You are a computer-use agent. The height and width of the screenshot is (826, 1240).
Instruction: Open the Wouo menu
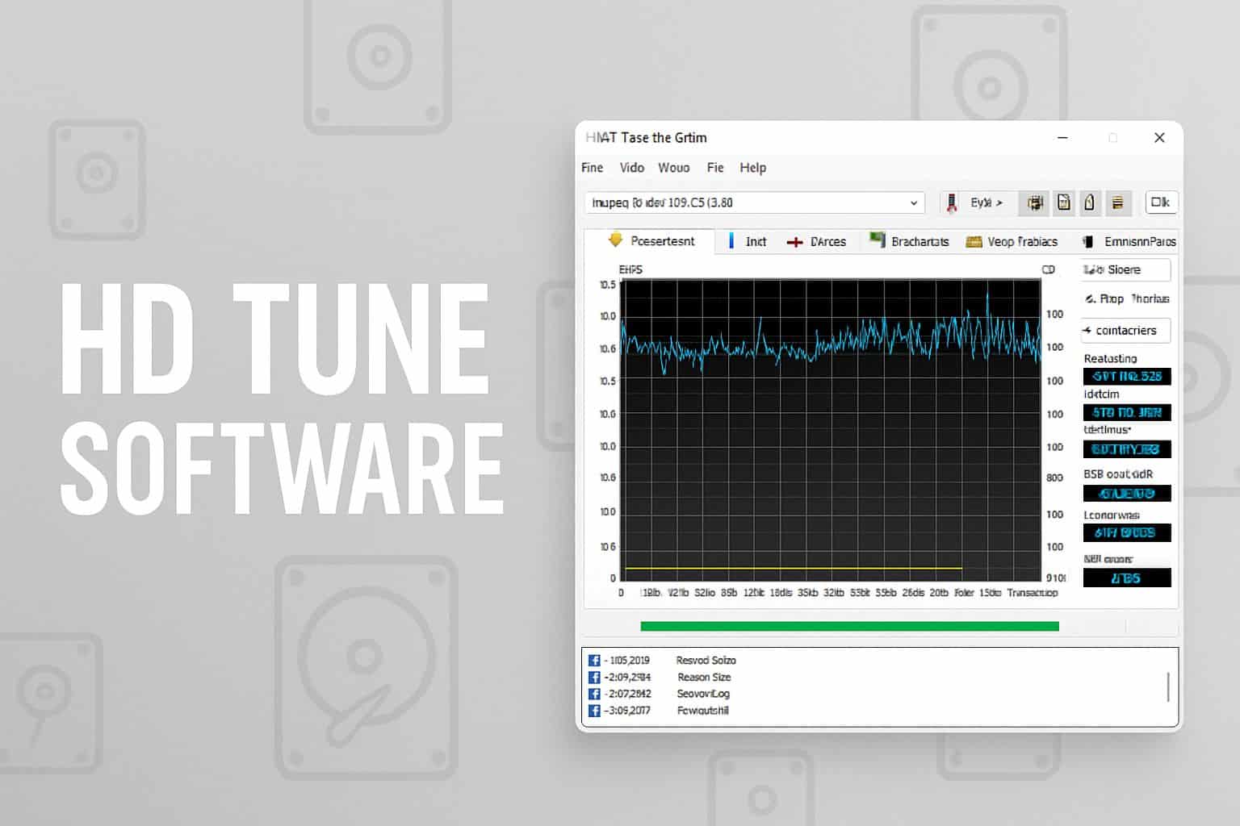(673, 168)
